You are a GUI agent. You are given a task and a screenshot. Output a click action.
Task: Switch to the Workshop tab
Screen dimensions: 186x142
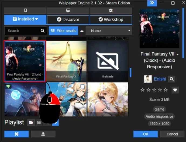coord(111,20)
